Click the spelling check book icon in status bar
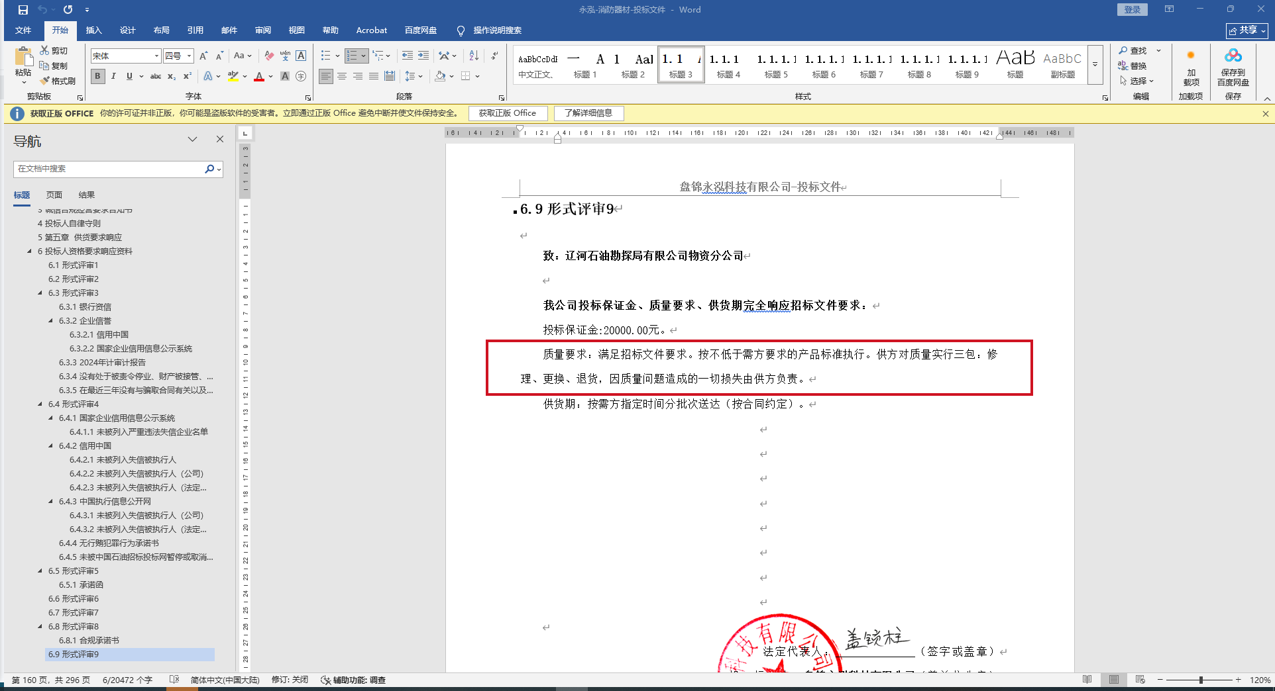The image size is (1275, 691). coord(174,680)
